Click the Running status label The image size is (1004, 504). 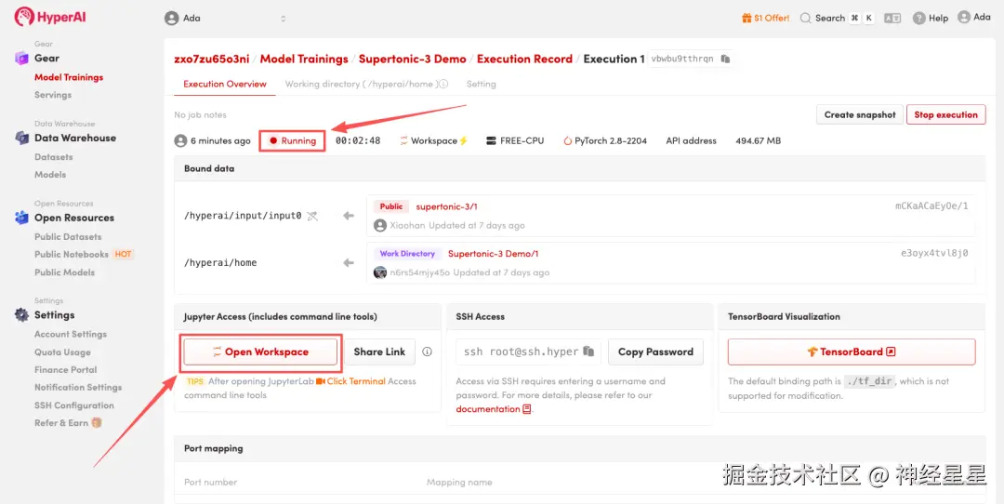(x=298, y=141)
